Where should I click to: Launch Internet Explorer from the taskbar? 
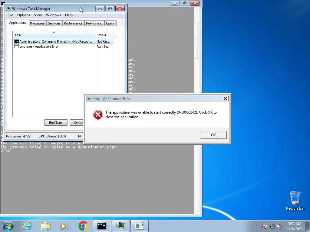(x=27, y=226)
